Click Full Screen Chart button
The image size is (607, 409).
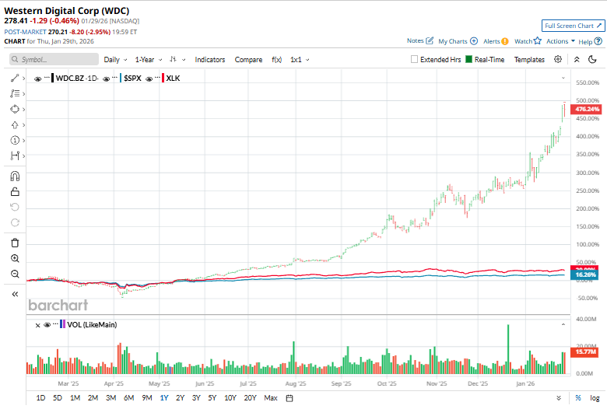[573, 26]
